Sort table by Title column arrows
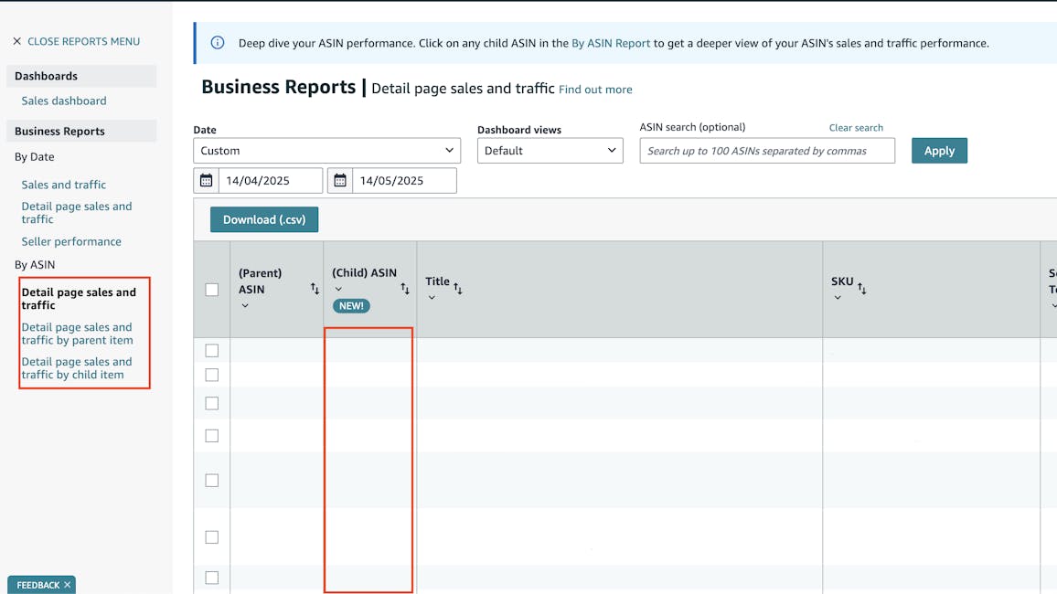The image size is (1057, 594). tap(458, 289)
